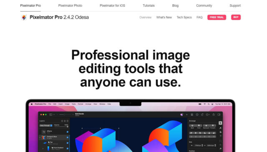267x152 pixels.
Task: Go to Pixelmator for iOS tab
Action: click(x=112, y=5)
